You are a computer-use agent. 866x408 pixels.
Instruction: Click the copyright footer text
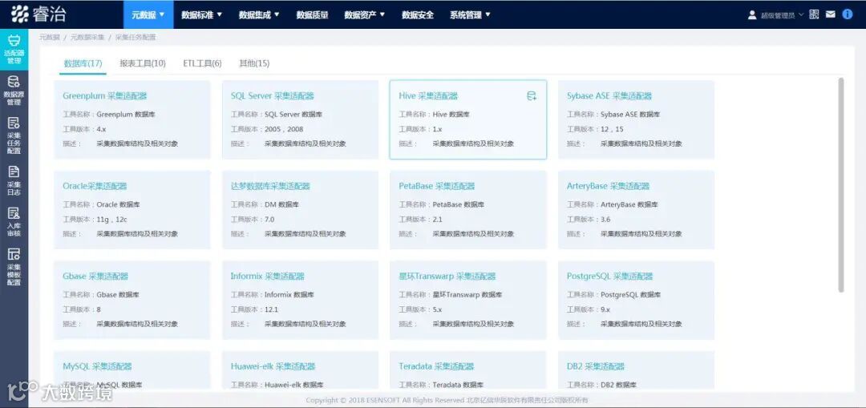coord(447,400)
